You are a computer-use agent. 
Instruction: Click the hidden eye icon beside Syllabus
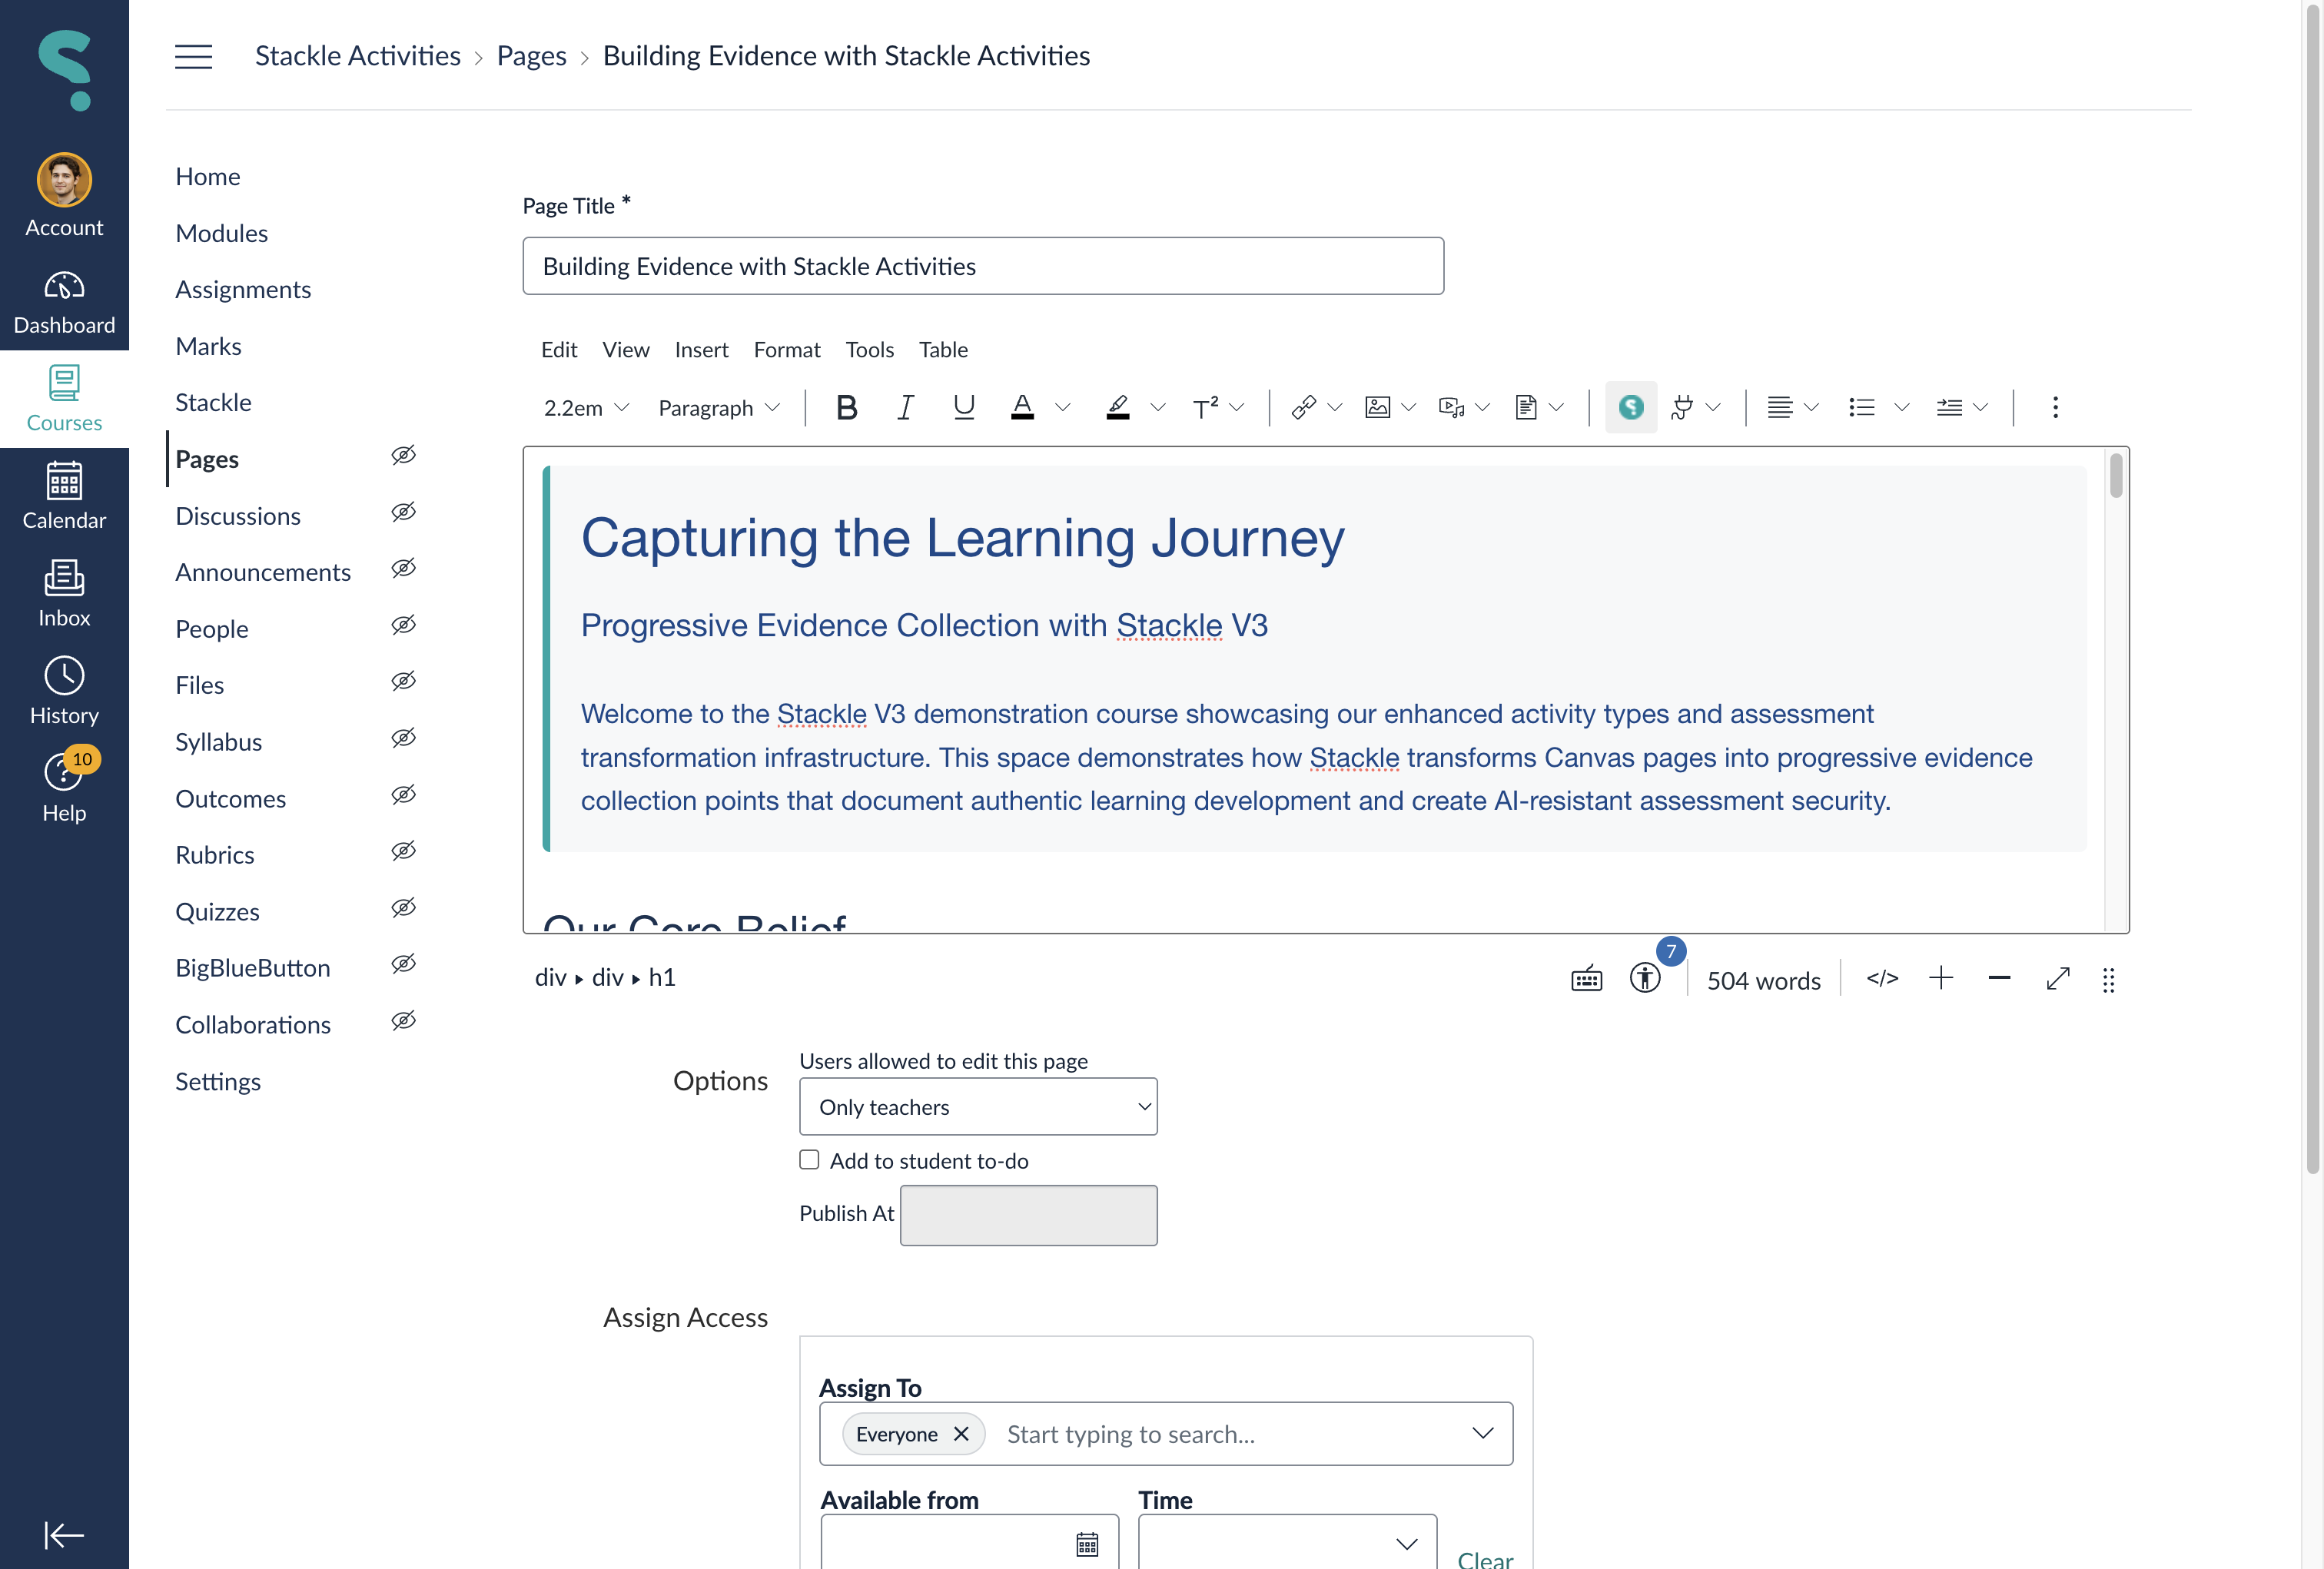[403, 739]
